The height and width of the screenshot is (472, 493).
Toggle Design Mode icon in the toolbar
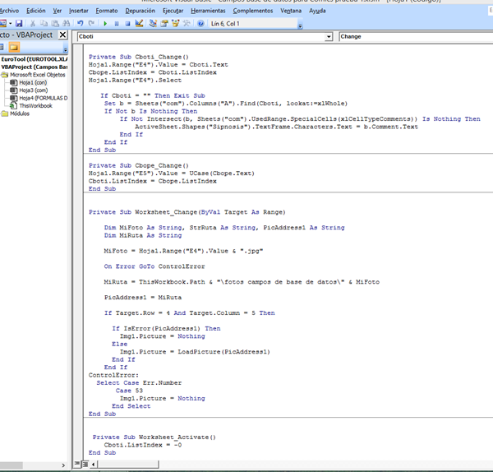(x=139, y=24)
